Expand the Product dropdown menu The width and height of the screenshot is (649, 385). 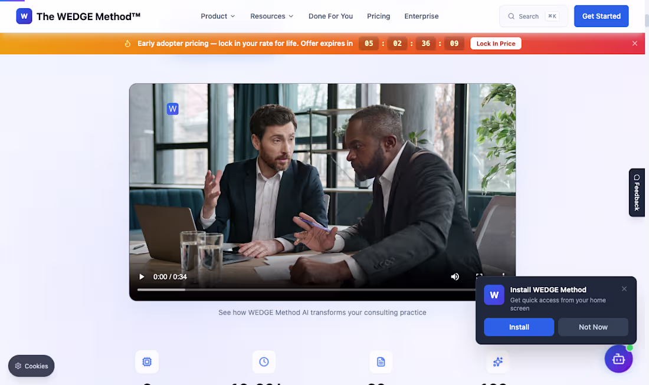click(218, 16)
